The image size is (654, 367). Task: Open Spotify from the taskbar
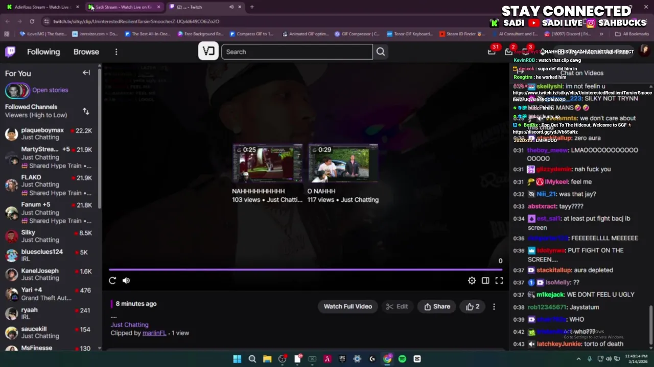tap(402, 359)
